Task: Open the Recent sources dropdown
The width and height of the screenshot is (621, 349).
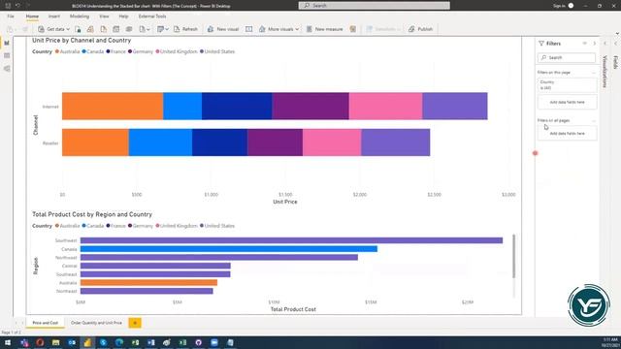Action: click(x=145, y=29)
